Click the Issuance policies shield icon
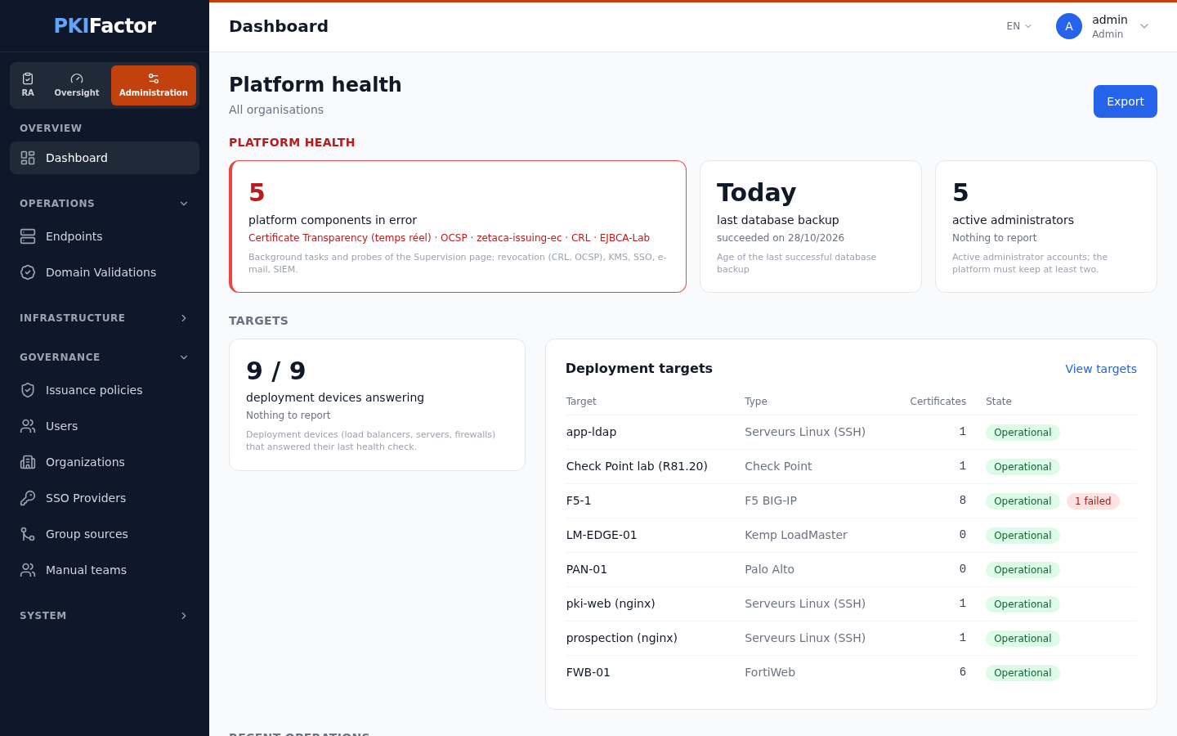The image size is (1177, 736). tap(28, 390)
